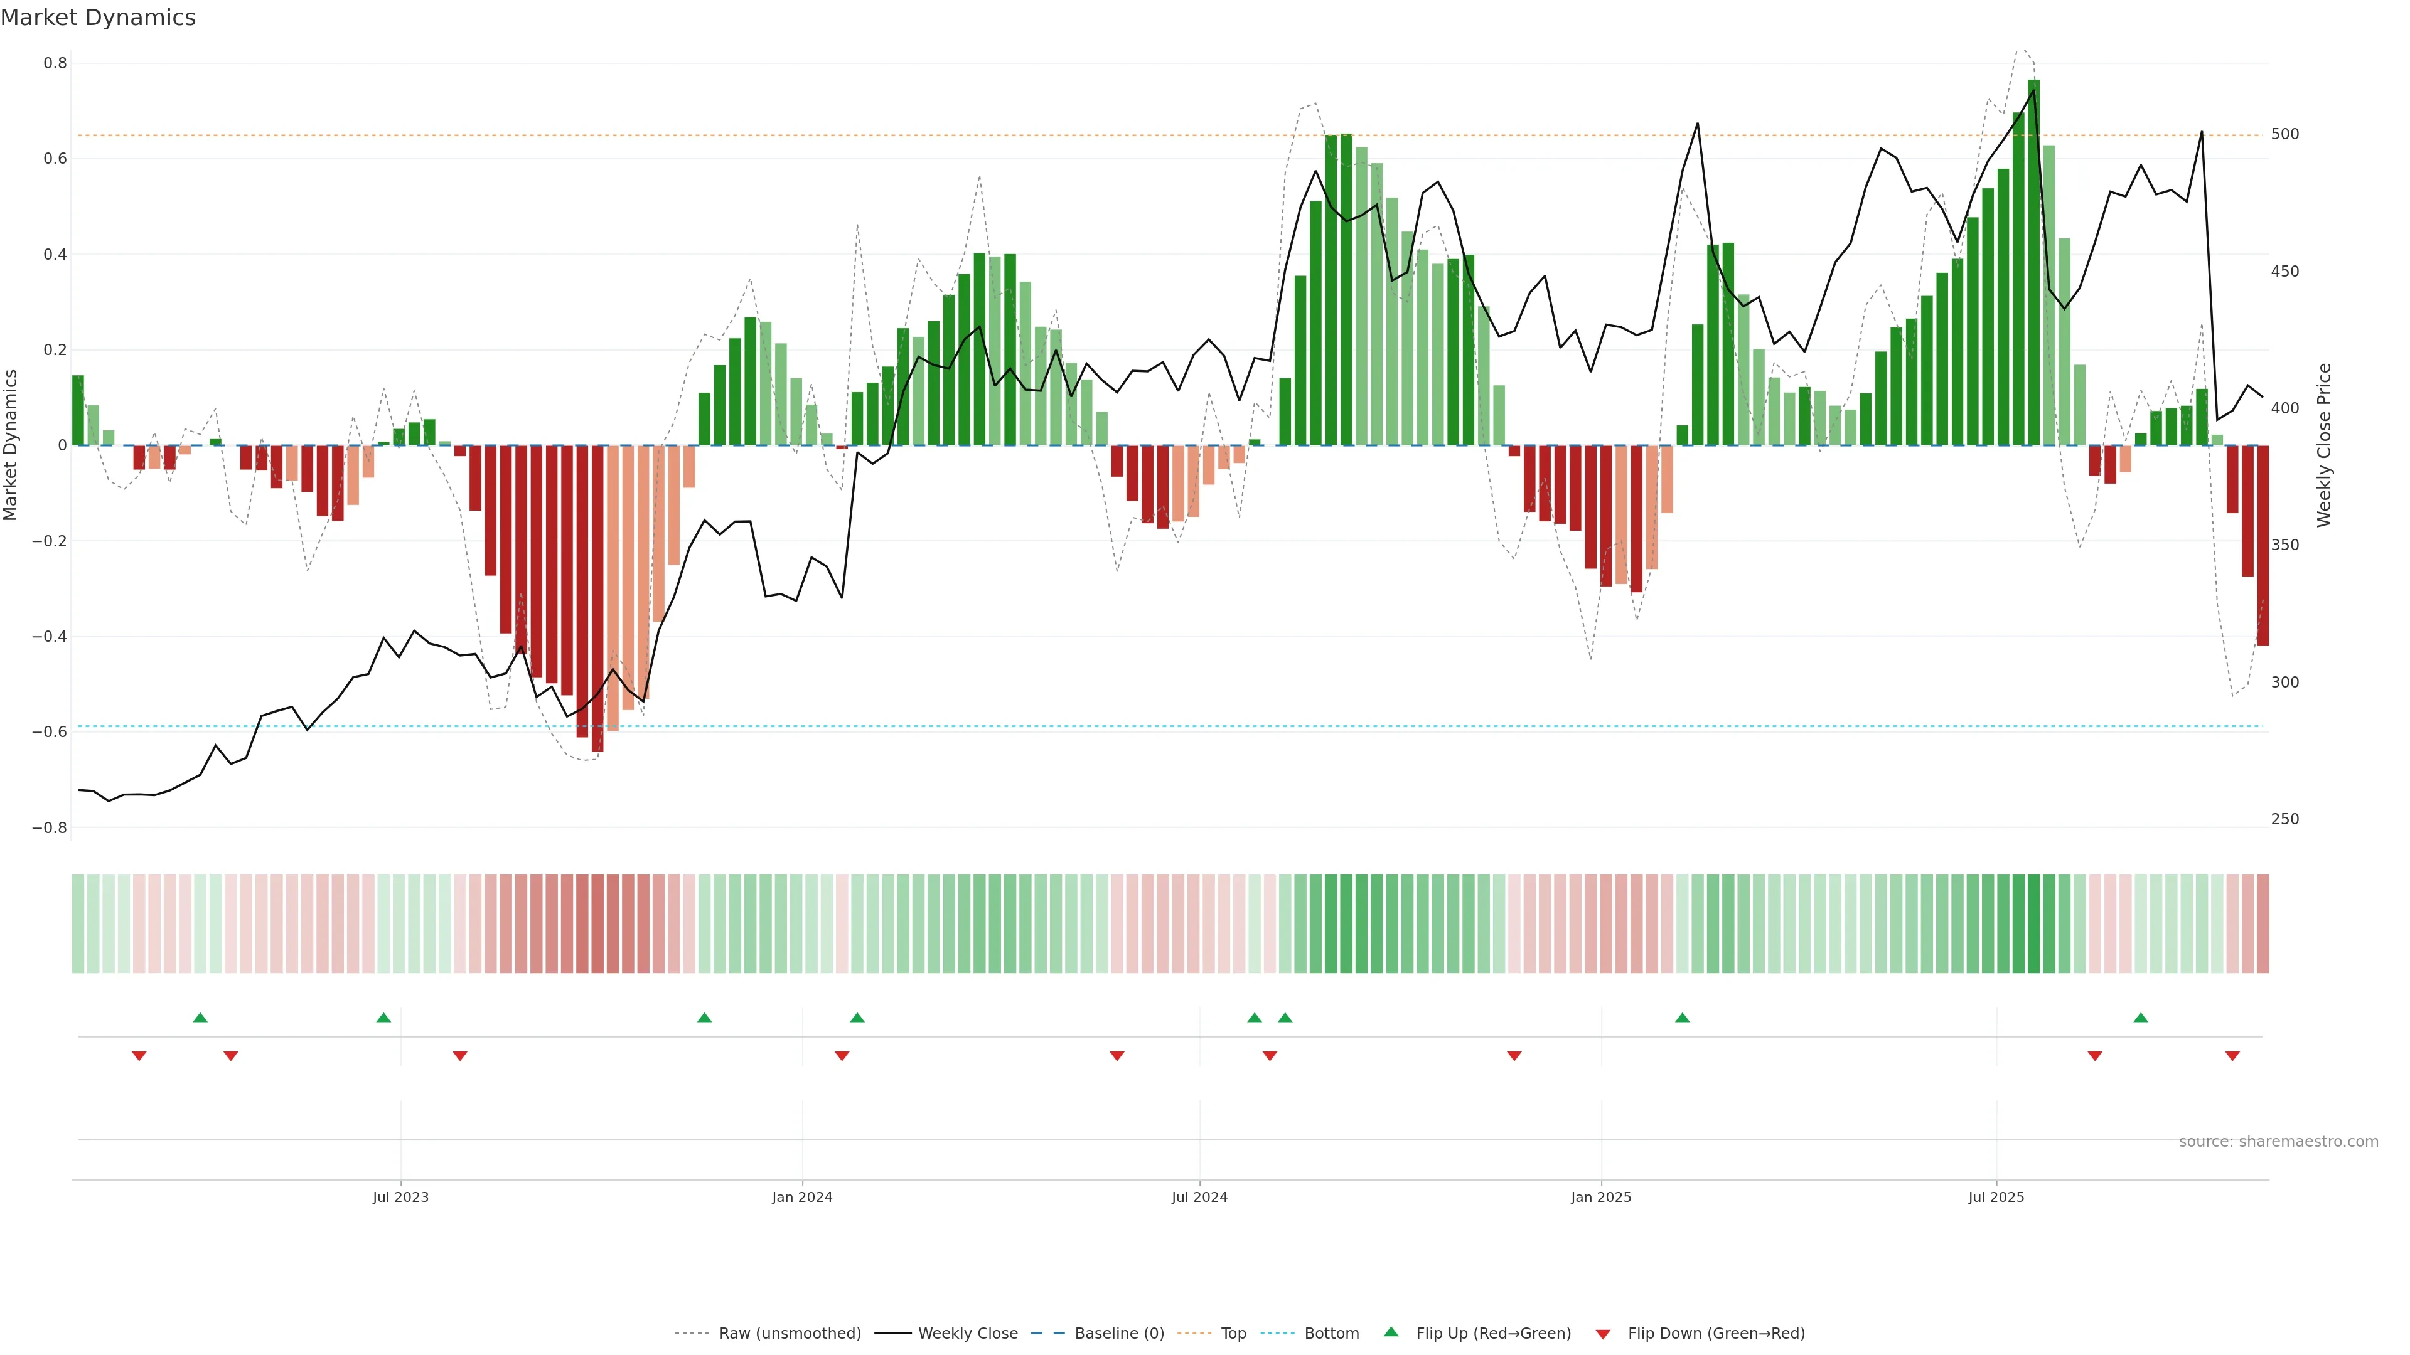Click the sharemaestro.com source text
The image size is (2410, 1355).
(x=2278, y=1142)
